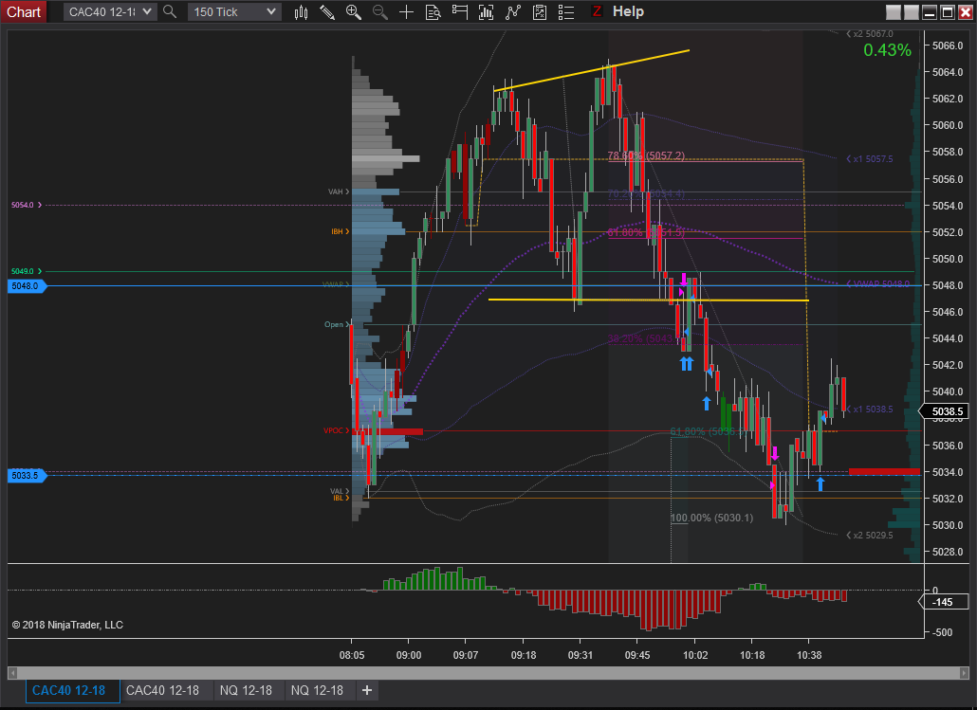
Task: Click the current price 5038.5 label
Action: pos(947,411)
